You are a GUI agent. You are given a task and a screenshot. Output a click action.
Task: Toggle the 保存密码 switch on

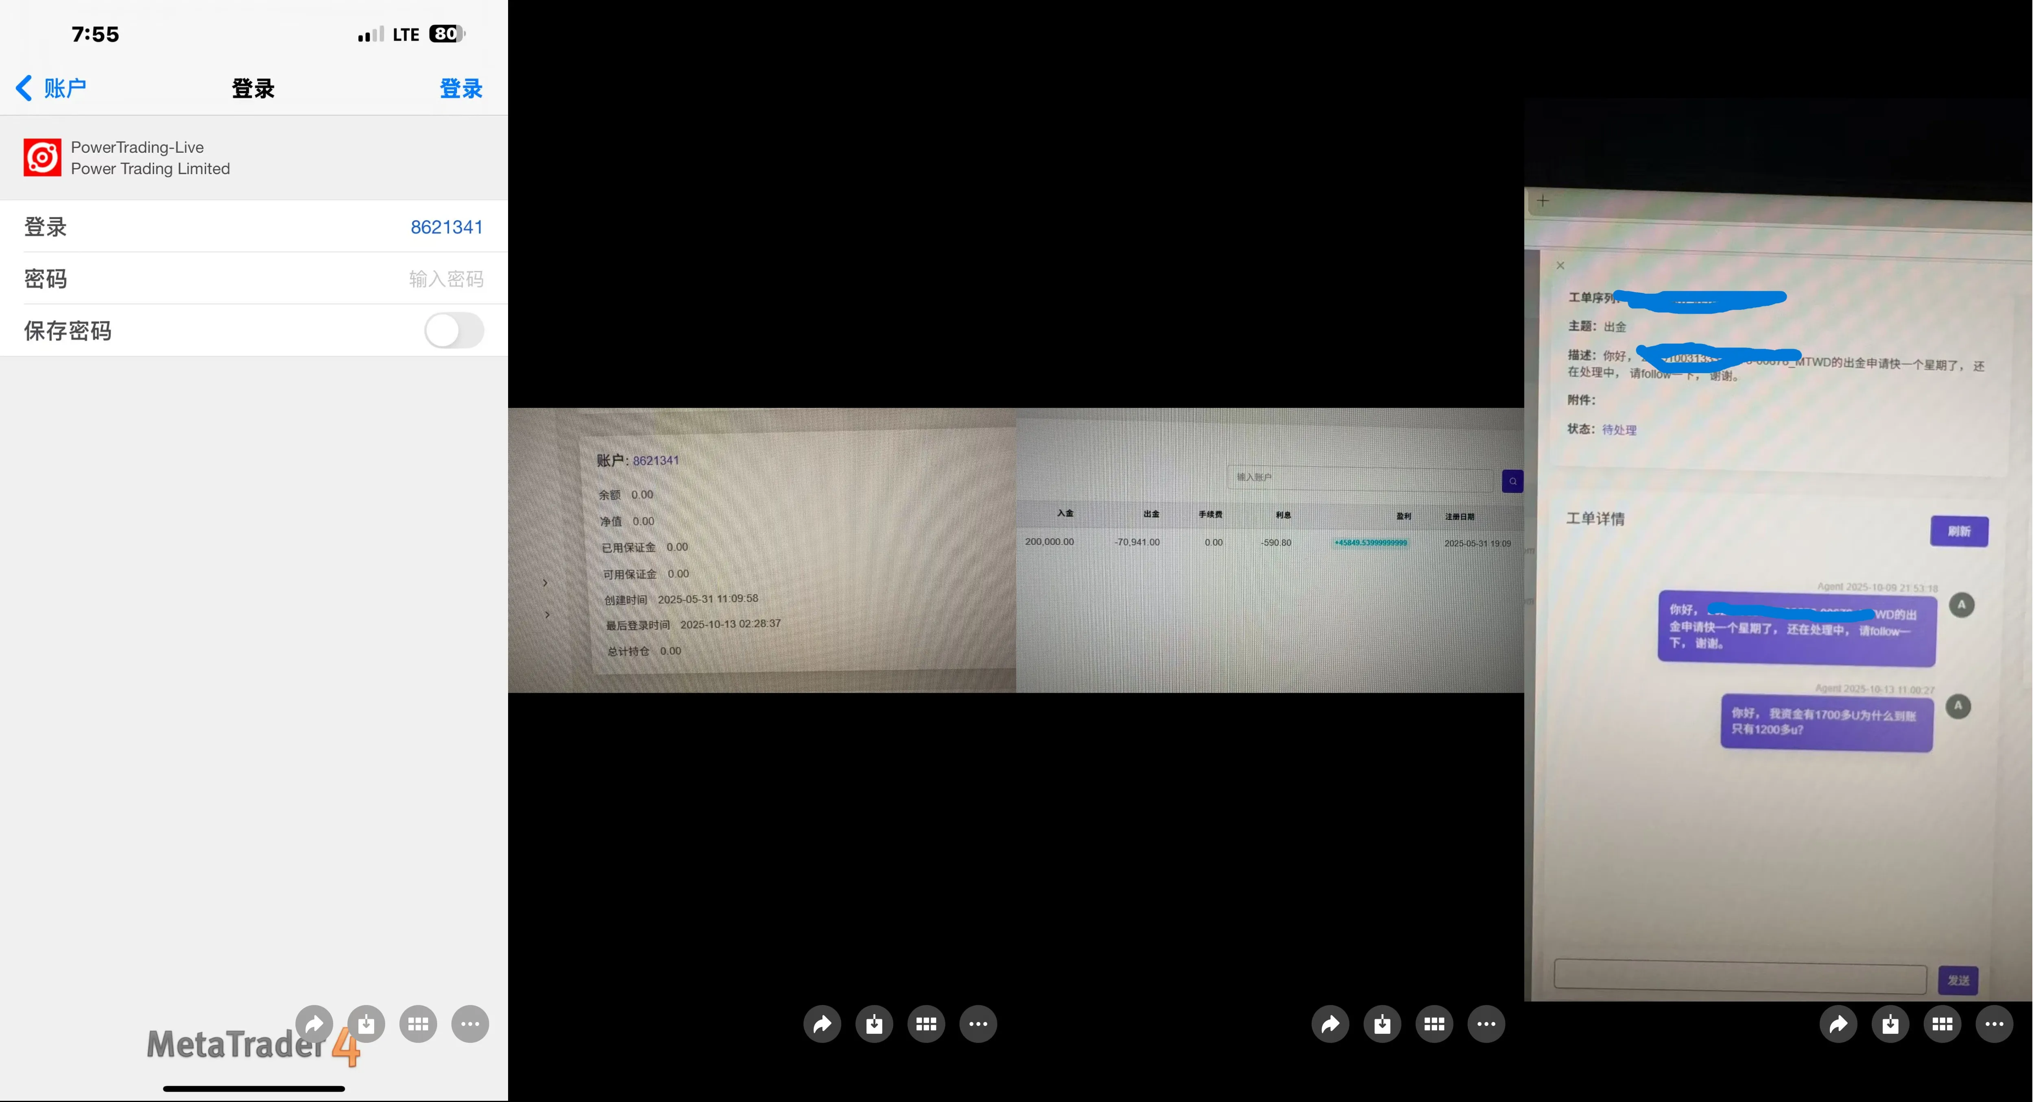(x=454, y=330)
